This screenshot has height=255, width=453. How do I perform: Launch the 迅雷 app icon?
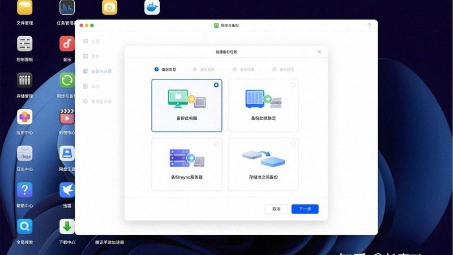pos(67,190)
